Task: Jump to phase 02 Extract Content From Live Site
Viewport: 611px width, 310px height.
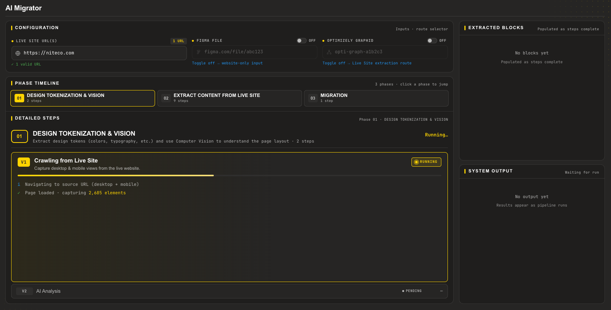Action: (230, 98)
